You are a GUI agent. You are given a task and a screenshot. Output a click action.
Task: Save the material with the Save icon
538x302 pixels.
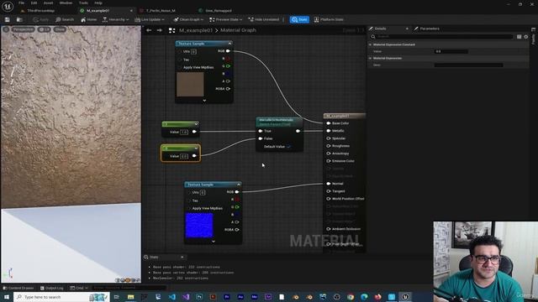(x=8, y=19)
